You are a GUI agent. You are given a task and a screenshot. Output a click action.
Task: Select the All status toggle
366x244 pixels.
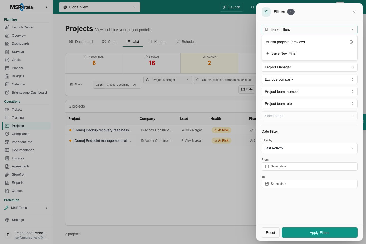(x=135, y=85)
